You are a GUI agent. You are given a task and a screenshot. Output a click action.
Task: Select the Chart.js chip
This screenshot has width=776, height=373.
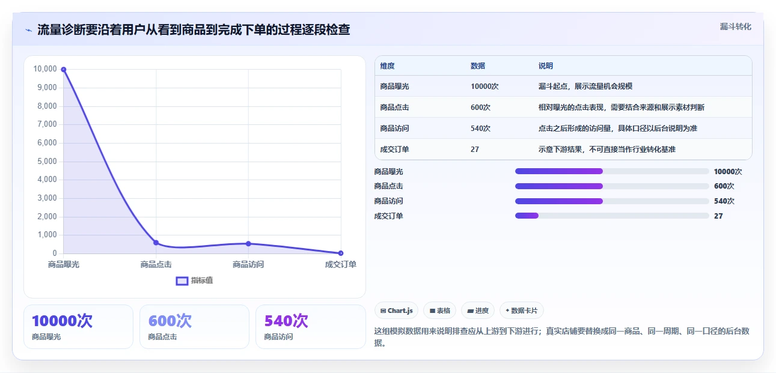tap(397, 311)
